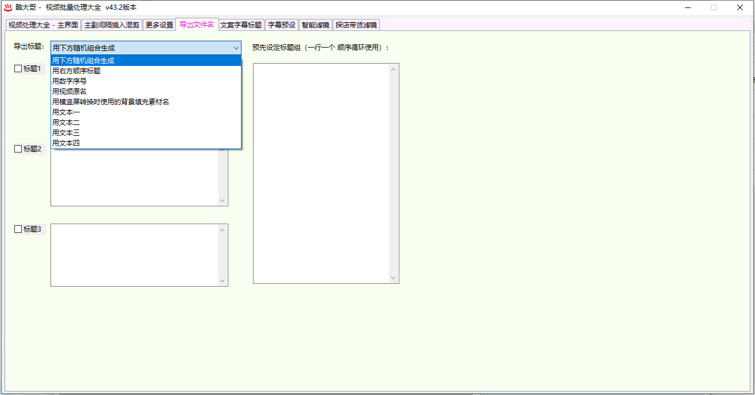
Task: Click down scroll arrow of 标题2 text box
Action: click(223, 201)
